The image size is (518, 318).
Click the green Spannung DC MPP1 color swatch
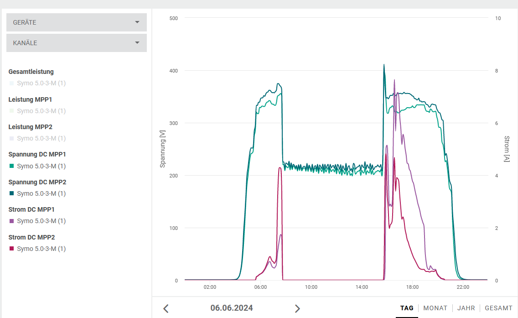tap(11, 166)
